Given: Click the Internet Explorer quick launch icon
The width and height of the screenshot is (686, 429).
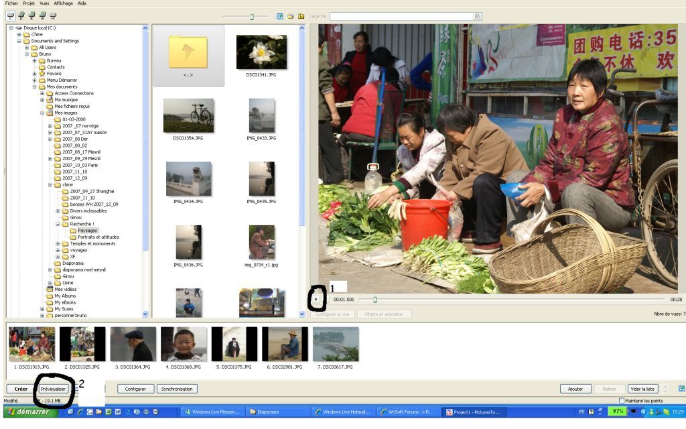Looking at the screenshot, I should pos(80,412).
